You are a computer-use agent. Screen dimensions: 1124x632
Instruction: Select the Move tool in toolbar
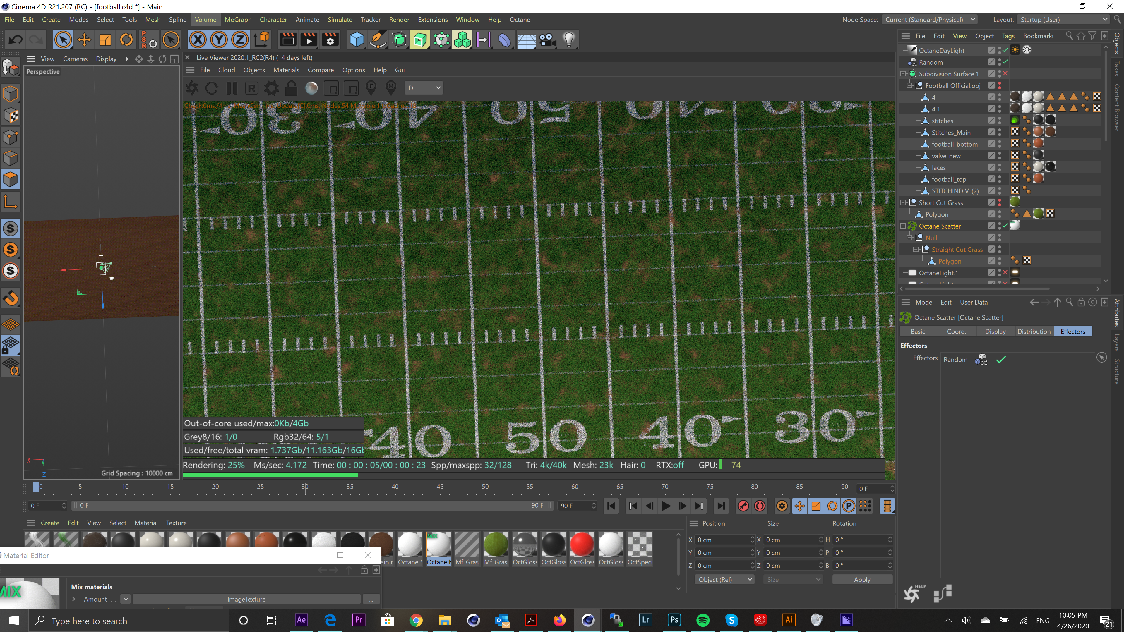[84, 40]
